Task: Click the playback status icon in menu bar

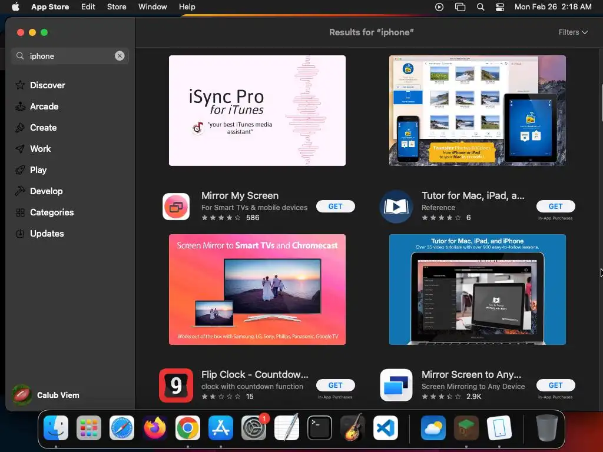Action: pyautogui.click(x=439, y=7)
